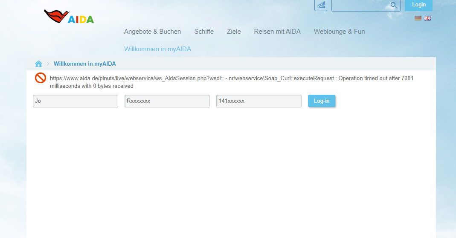Switch language with the British flag
The image size is (456, 238).
(427, 18)
